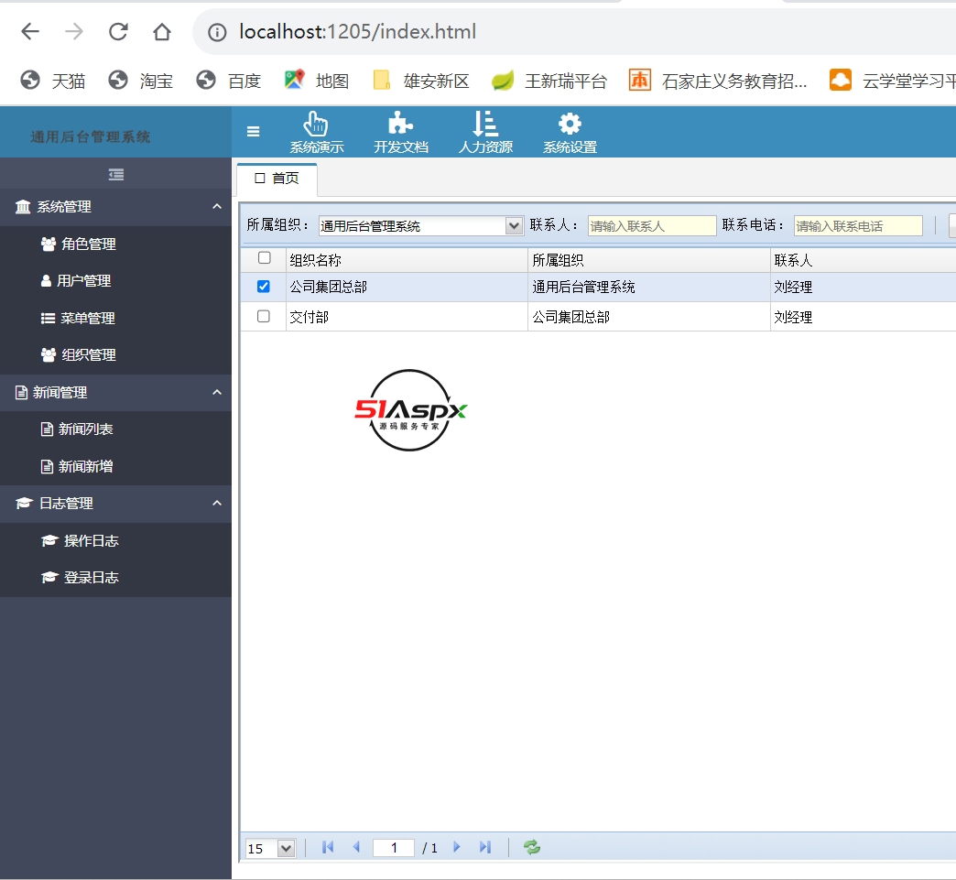The image size is (956, 880).
Task: Collapse the sidebar with indent icon
Action: point(116,174)
